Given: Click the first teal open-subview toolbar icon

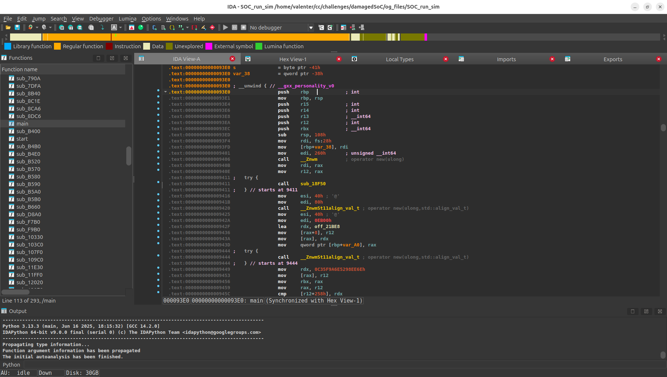Looking at the screenshot, I should coord(62,27).
